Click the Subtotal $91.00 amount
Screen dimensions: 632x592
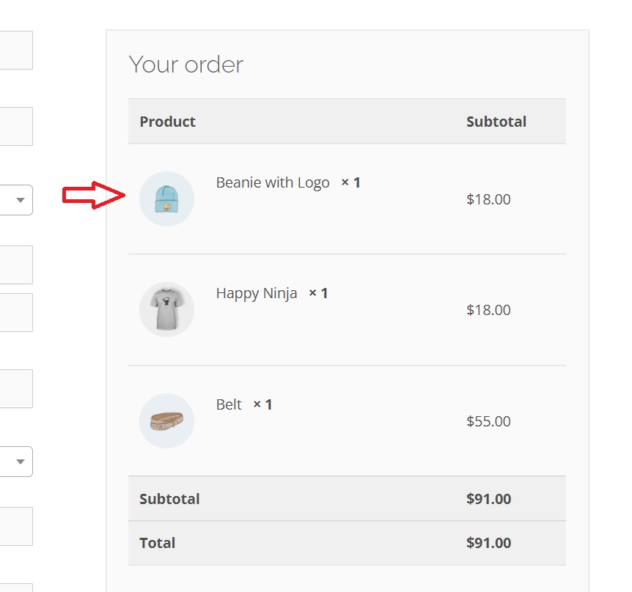pos(488,499)
